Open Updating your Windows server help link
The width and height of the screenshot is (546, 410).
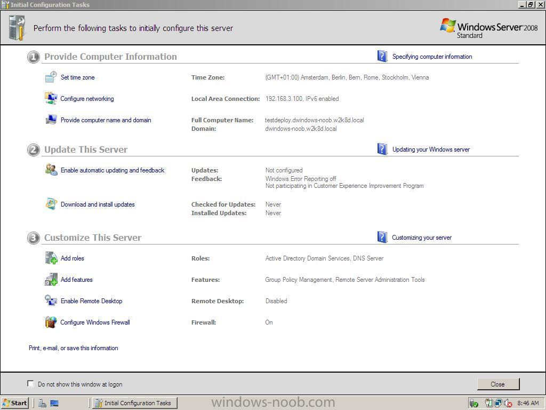click(431, 149)
